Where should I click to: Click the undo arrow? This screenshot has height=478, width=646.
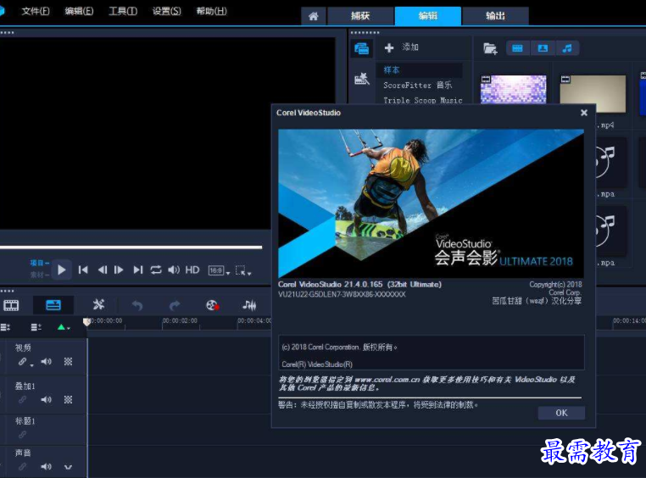pos(137,305)
